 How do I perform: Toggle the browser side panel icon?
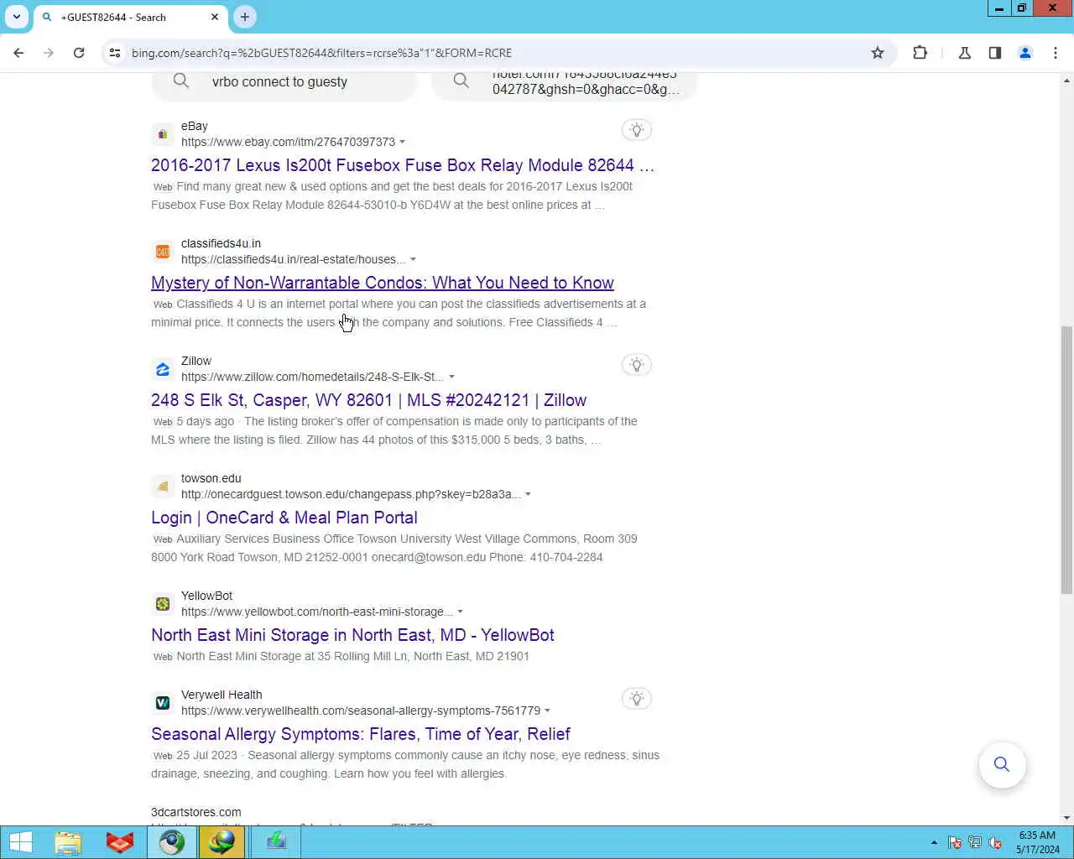click(x=995, y=53)
